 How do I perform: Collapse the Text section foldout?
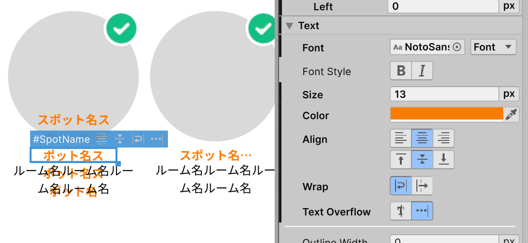tap(290, 26)
